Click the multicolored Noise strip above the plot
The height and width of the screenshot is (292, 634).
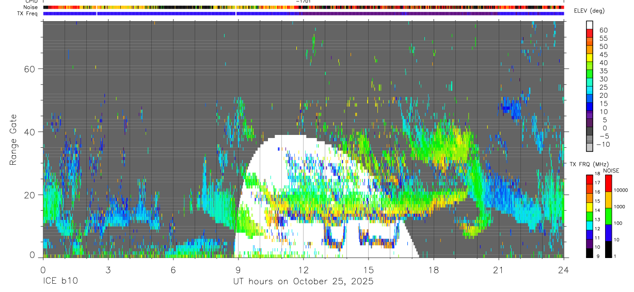[x=303, y=7]
